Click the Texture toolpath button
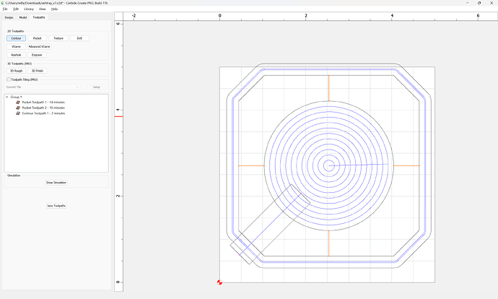This screenshot has height=299, width=498. [x=58, y=38]
